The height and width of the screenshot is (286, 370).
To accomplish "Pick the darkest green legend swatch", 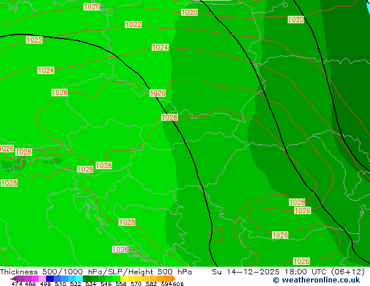I will point(86,278).
